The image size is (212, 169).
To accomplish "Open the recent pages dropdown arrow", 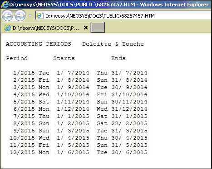I will click(x=30, y=16).
